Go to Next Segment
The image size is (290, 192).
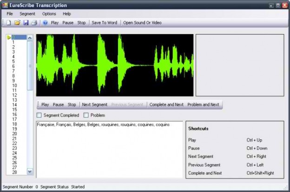95,105
